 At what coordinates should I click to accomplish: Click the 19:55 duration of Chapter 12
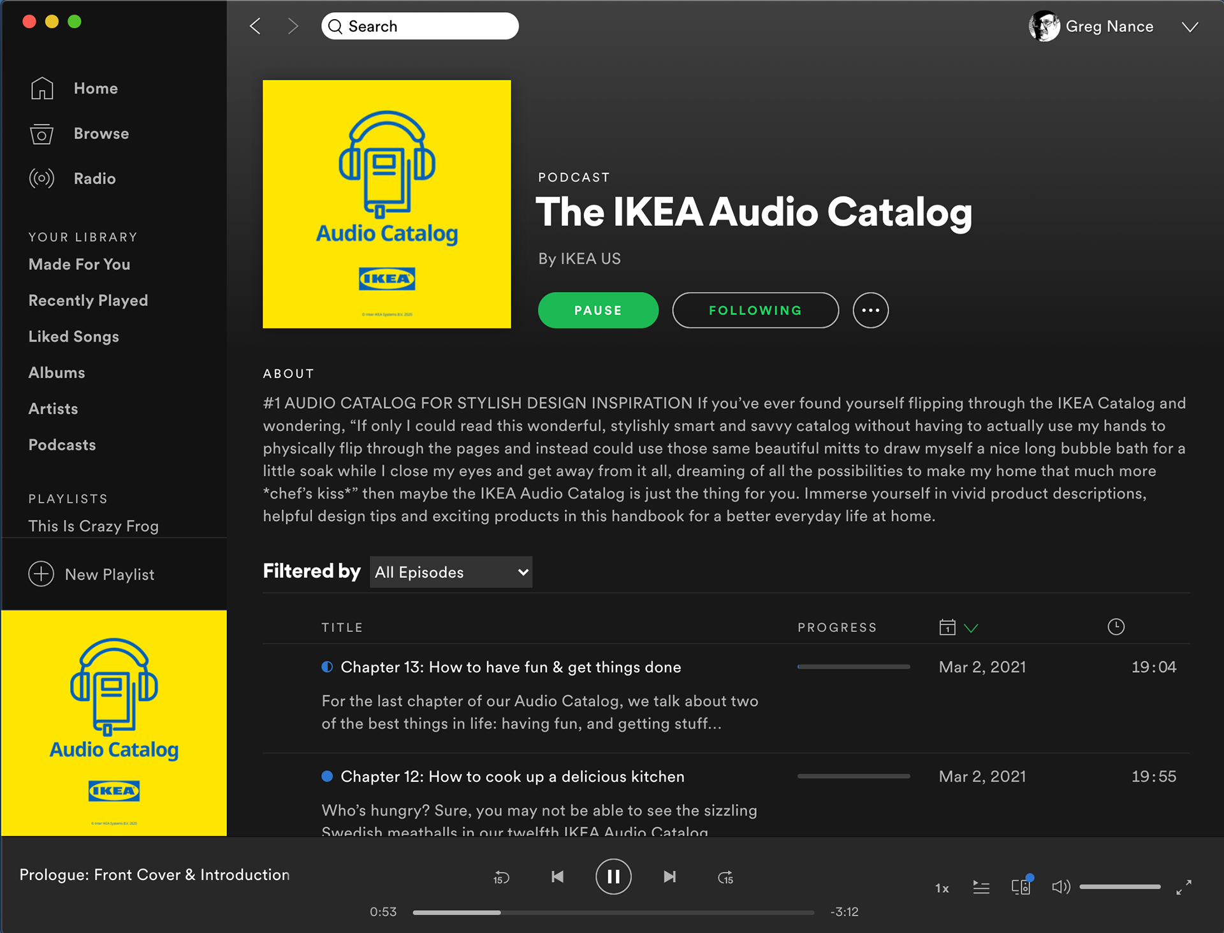point(1154,777)
